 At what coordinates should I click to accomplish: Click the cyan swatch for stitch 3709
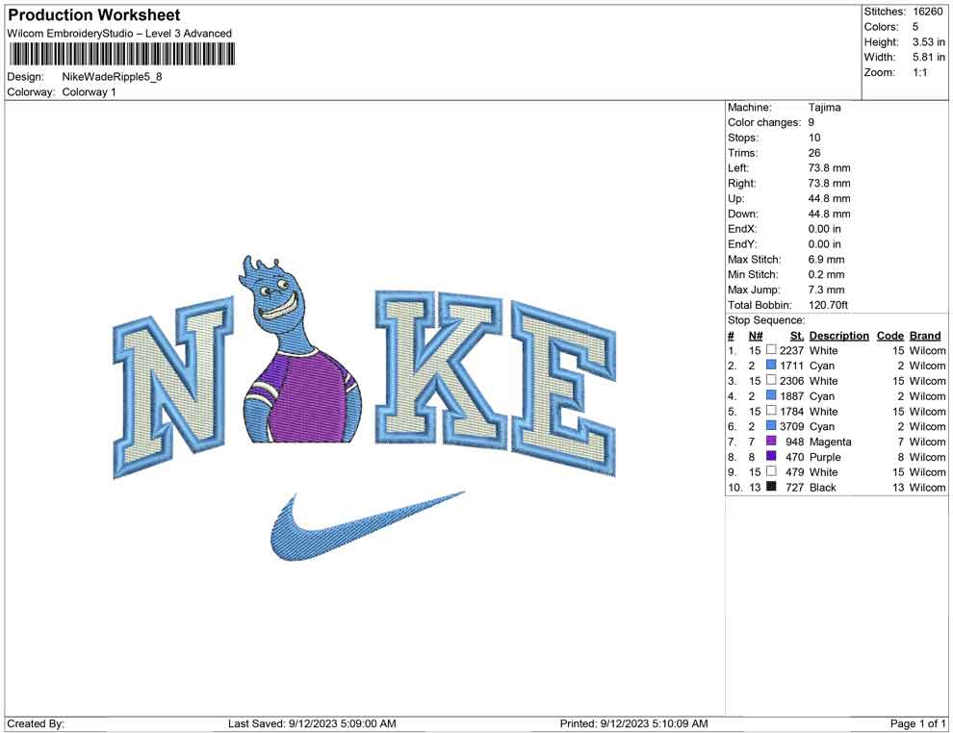click(x=771, y=426)
